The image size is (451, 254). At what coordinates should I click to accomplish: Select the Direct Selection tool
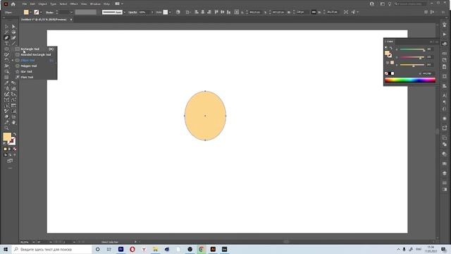pyautogui.click(x=13, y=27)
